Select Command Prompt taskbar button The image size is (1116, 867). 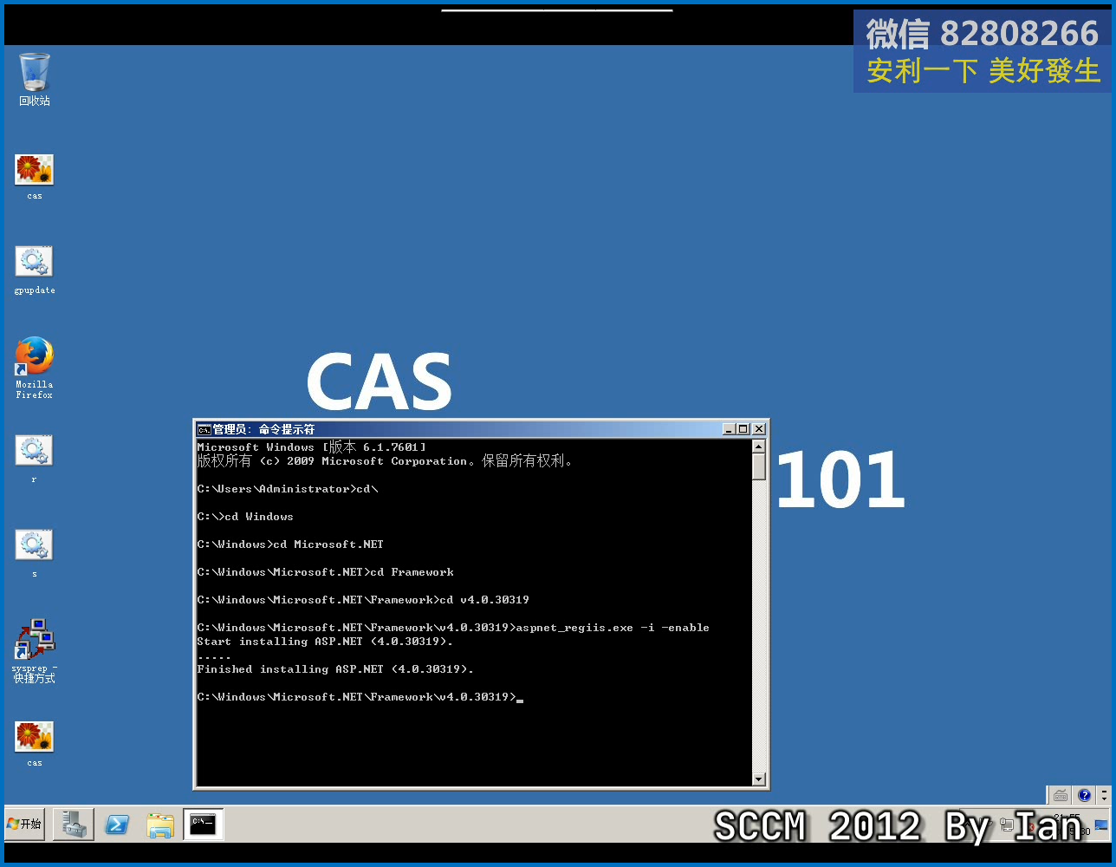coord(204,825)
